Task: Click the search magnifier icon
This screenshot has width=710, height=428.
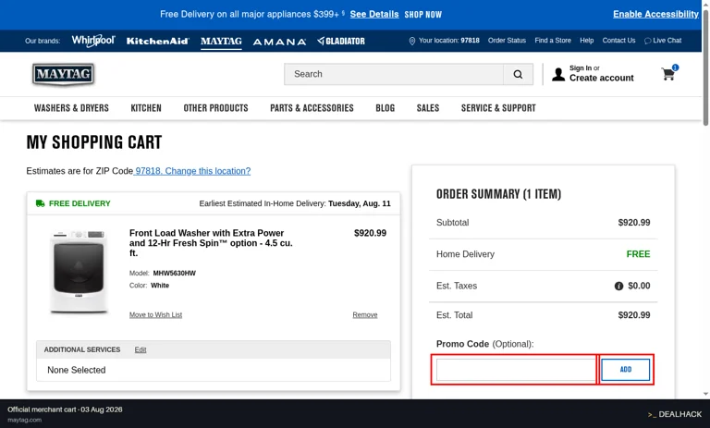Action: 518,74
